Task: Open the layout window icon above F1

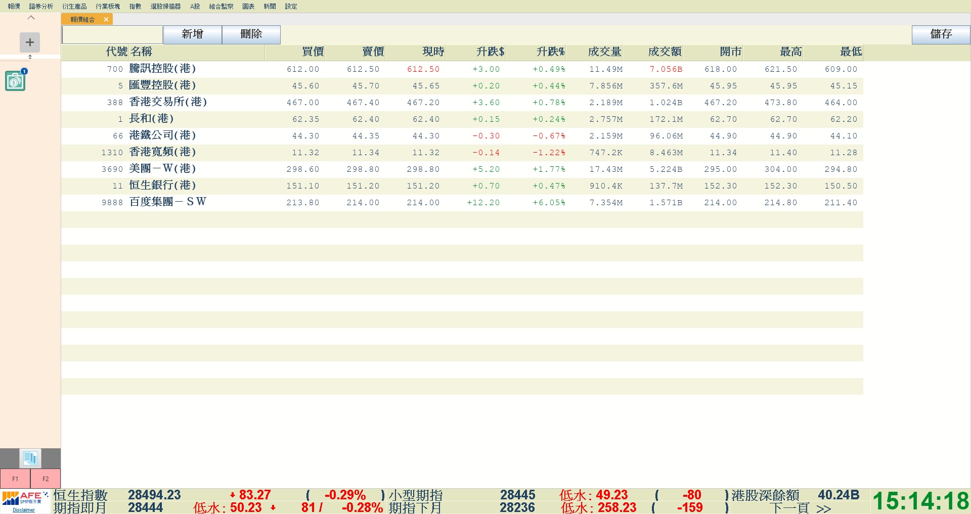Action: click(x=30, y=458)
